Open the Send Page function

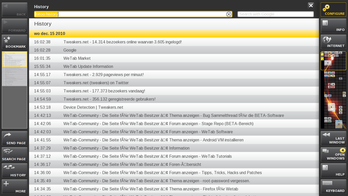[15, 138]
